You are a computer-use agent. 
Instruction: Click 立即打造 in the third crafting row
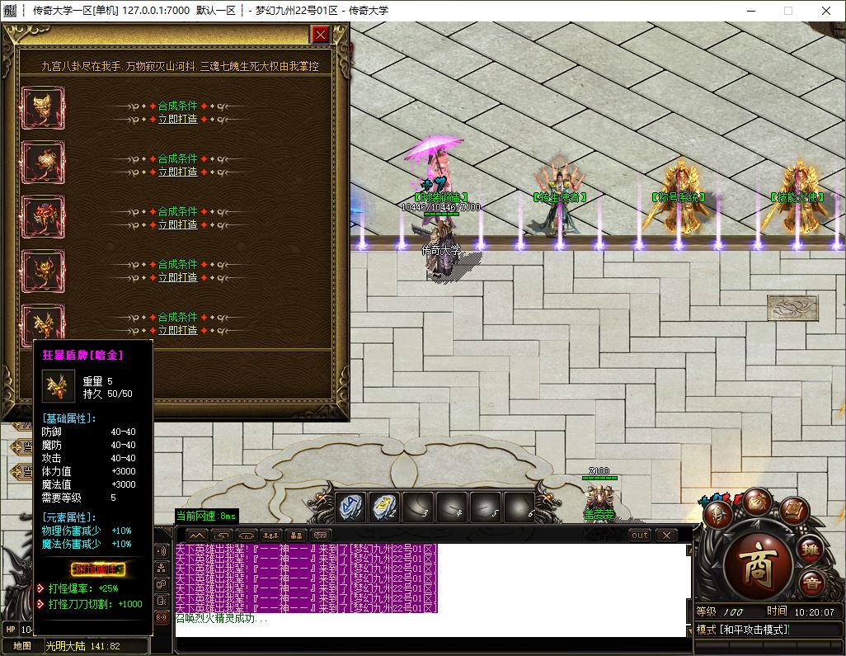click(x=177, y=224)
